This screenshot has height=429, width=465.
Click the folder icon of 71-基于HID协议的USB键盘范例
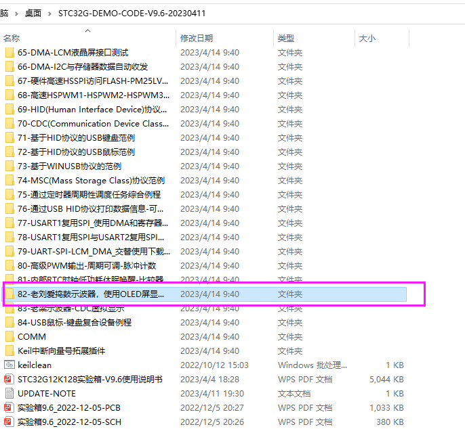click(x=9, y=138)
